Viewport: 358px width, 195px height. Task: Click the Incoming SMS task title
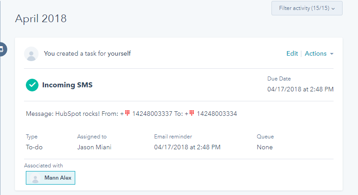point(68,85)
